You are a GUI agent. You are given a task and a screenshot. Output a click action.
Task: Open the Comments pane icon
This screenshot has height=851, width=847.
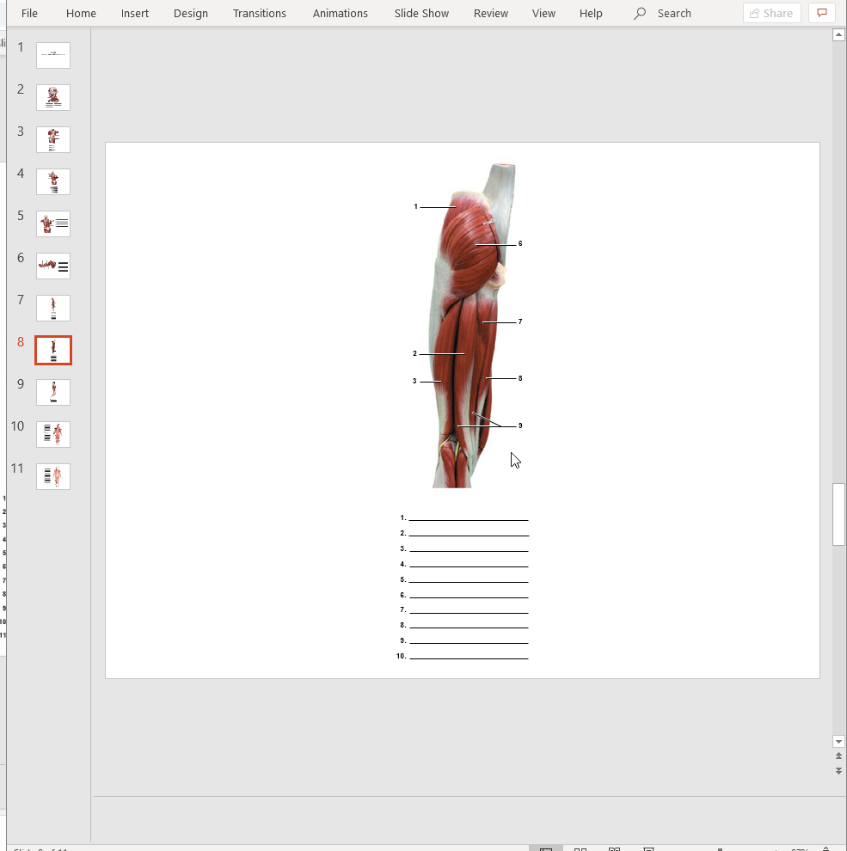pyautogui.click(x=822, y=13)
